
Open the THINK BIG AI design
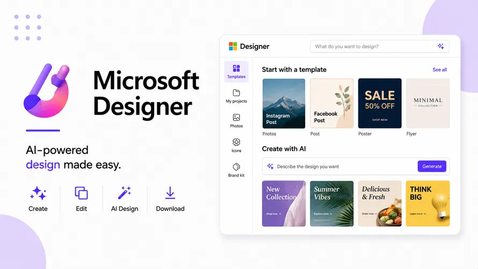tap(428, 203)
